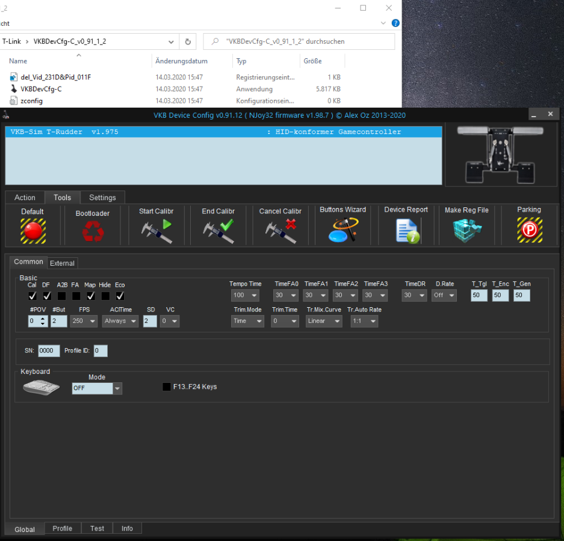Click T-Link in the Explorer breadcrumb
564x541 pixels.
tap(11, 41)
